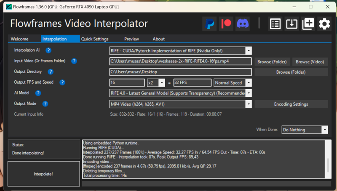Open the About tab
Viewport: 337px width, 191px height.
pyautogui.click(x=159, y=39)
